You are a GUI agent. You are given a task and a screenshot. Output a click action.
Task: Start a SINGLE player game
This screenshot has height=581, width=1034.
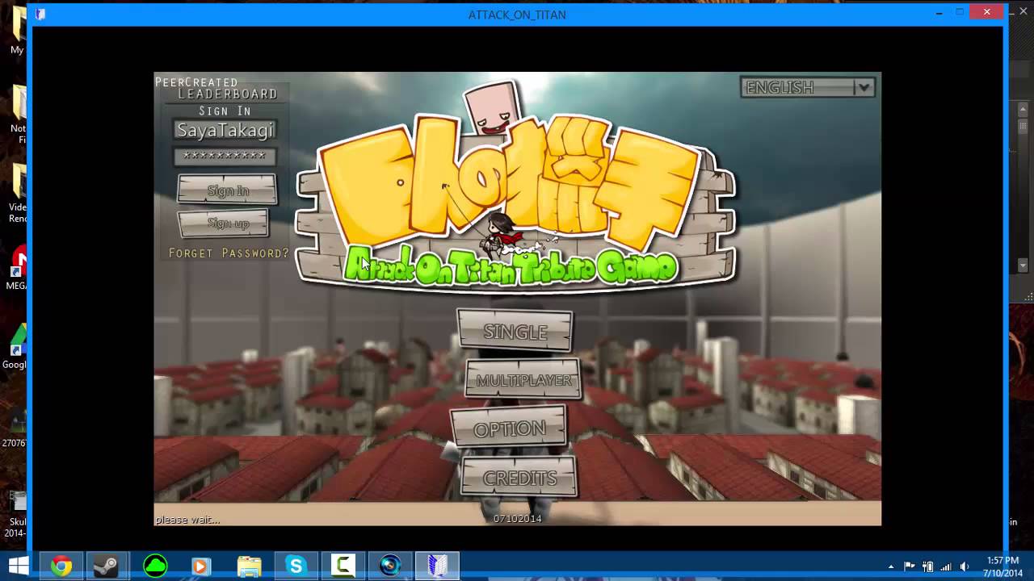pyautogui.click(x=515, y=331)
